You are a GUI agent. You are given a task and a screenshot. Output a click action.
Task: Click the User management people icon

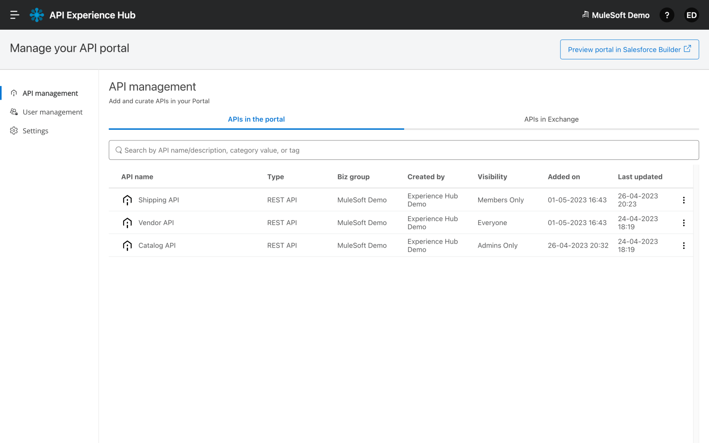pos(14,112)
